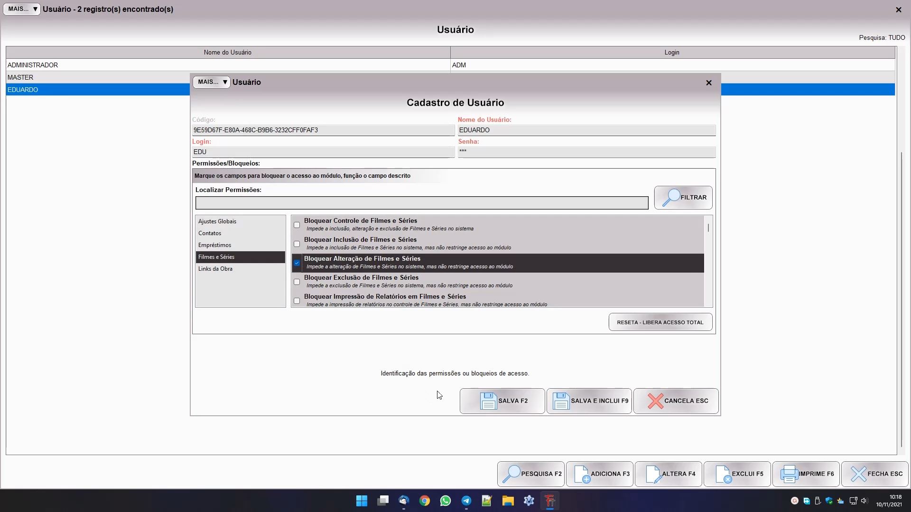Viewport: 911px width, 512px height.
Task: Check Bloquear Exclusão de Filmes e Séries
Action: 297,282
